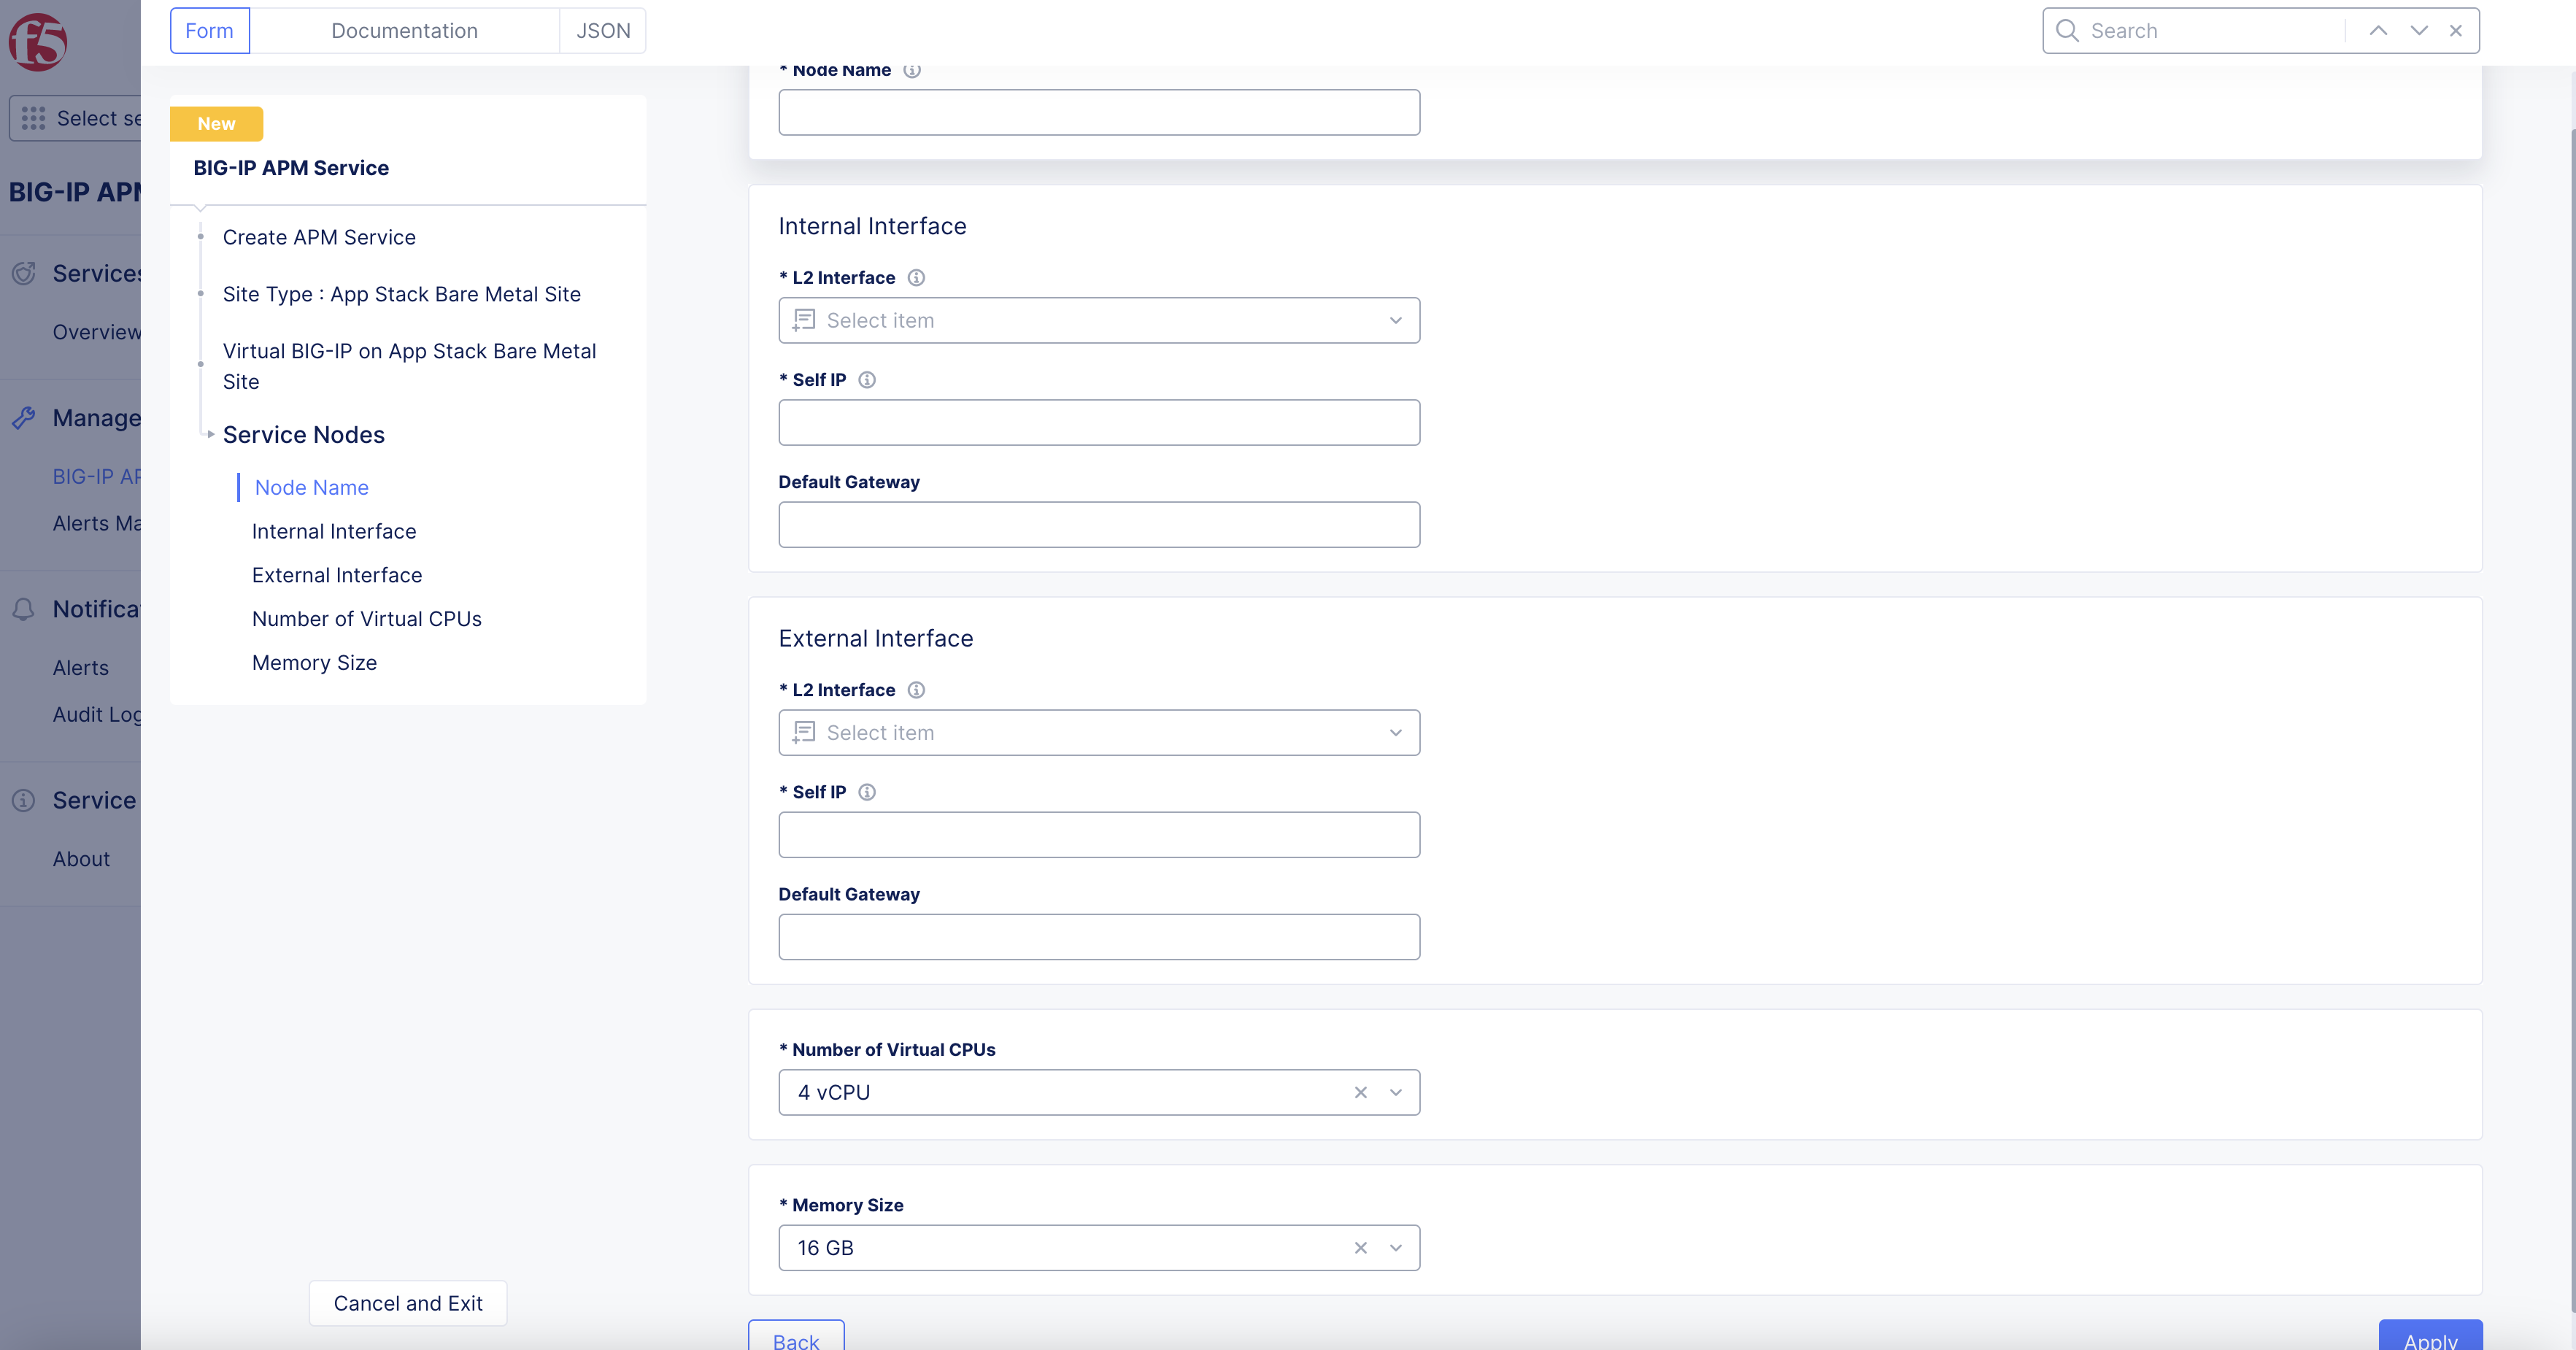
Task: Close the search bar with X
Action: coord(2455,31)
